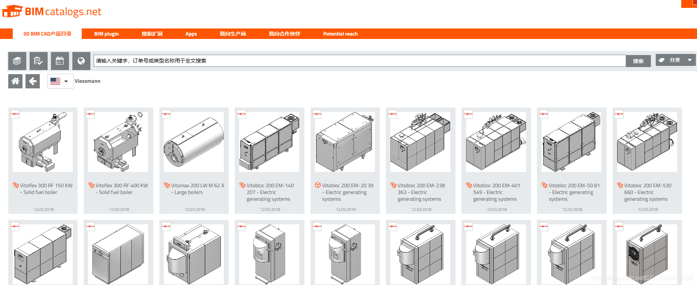Go to home with house icon
697x285 pixels.
point(15,81)
